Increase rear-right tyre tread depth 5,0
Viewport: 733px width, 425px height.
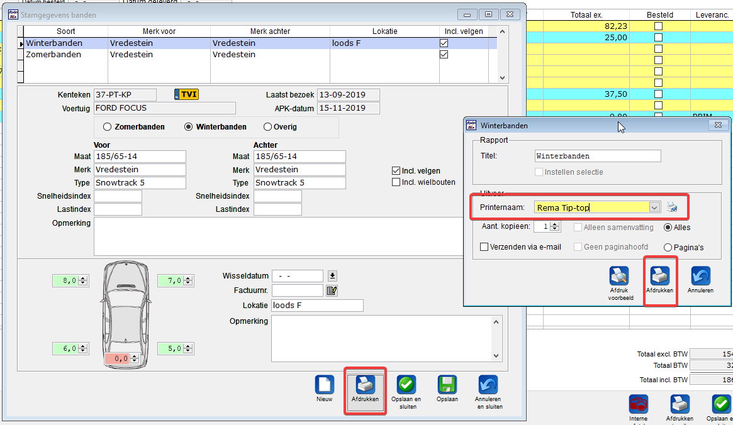[188, 346]
